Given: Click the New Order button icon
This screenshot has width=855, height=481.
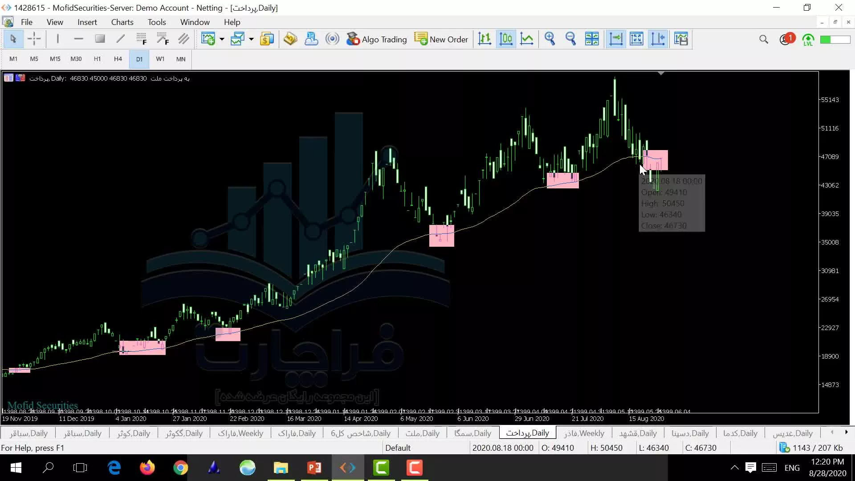Looking at the screenshot, I should point(421,39).
